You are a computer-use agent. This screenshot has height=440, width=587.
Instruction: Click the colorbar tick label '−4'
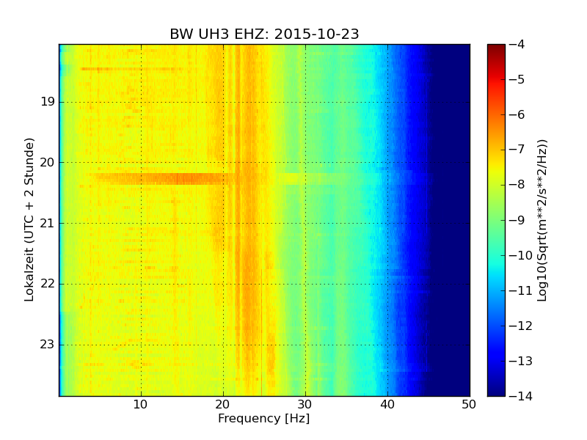517,44
